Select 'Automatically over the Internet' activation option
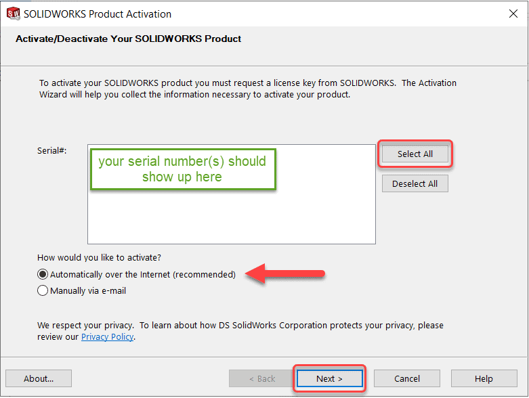 click(43, 275)
